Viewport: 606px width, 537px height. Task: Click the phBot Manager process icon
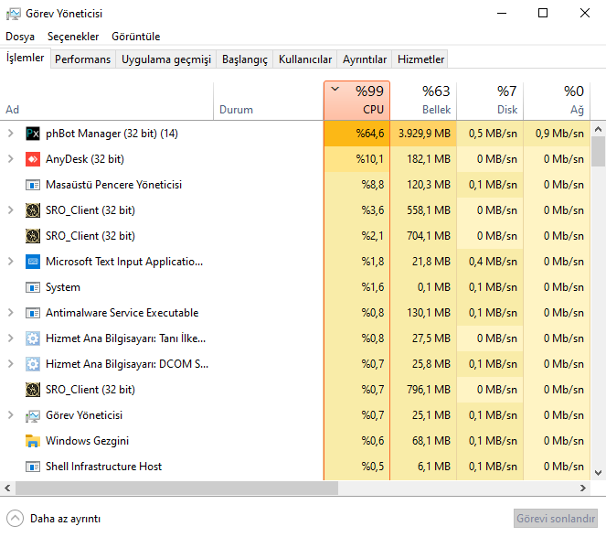point(33,134)
